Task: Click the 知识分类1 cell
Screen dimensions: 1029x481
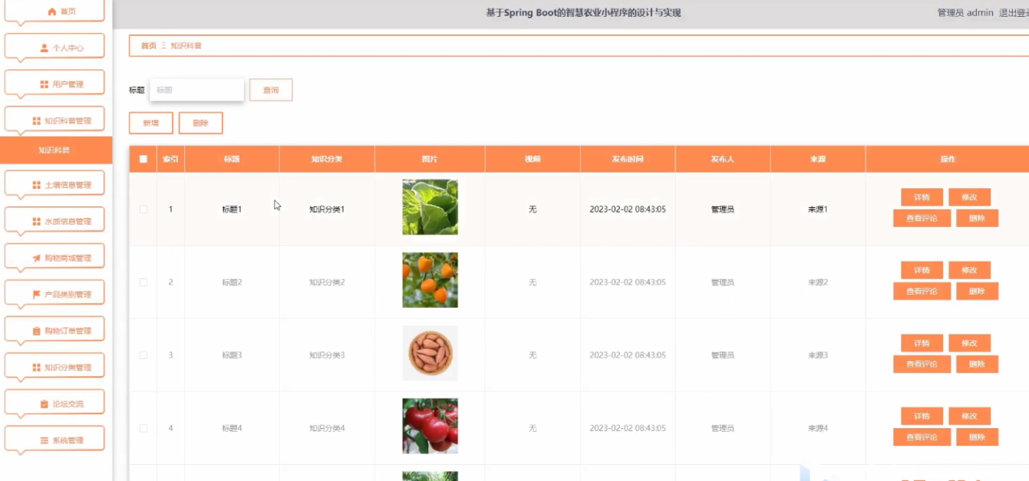Action: tap(327, 209)
